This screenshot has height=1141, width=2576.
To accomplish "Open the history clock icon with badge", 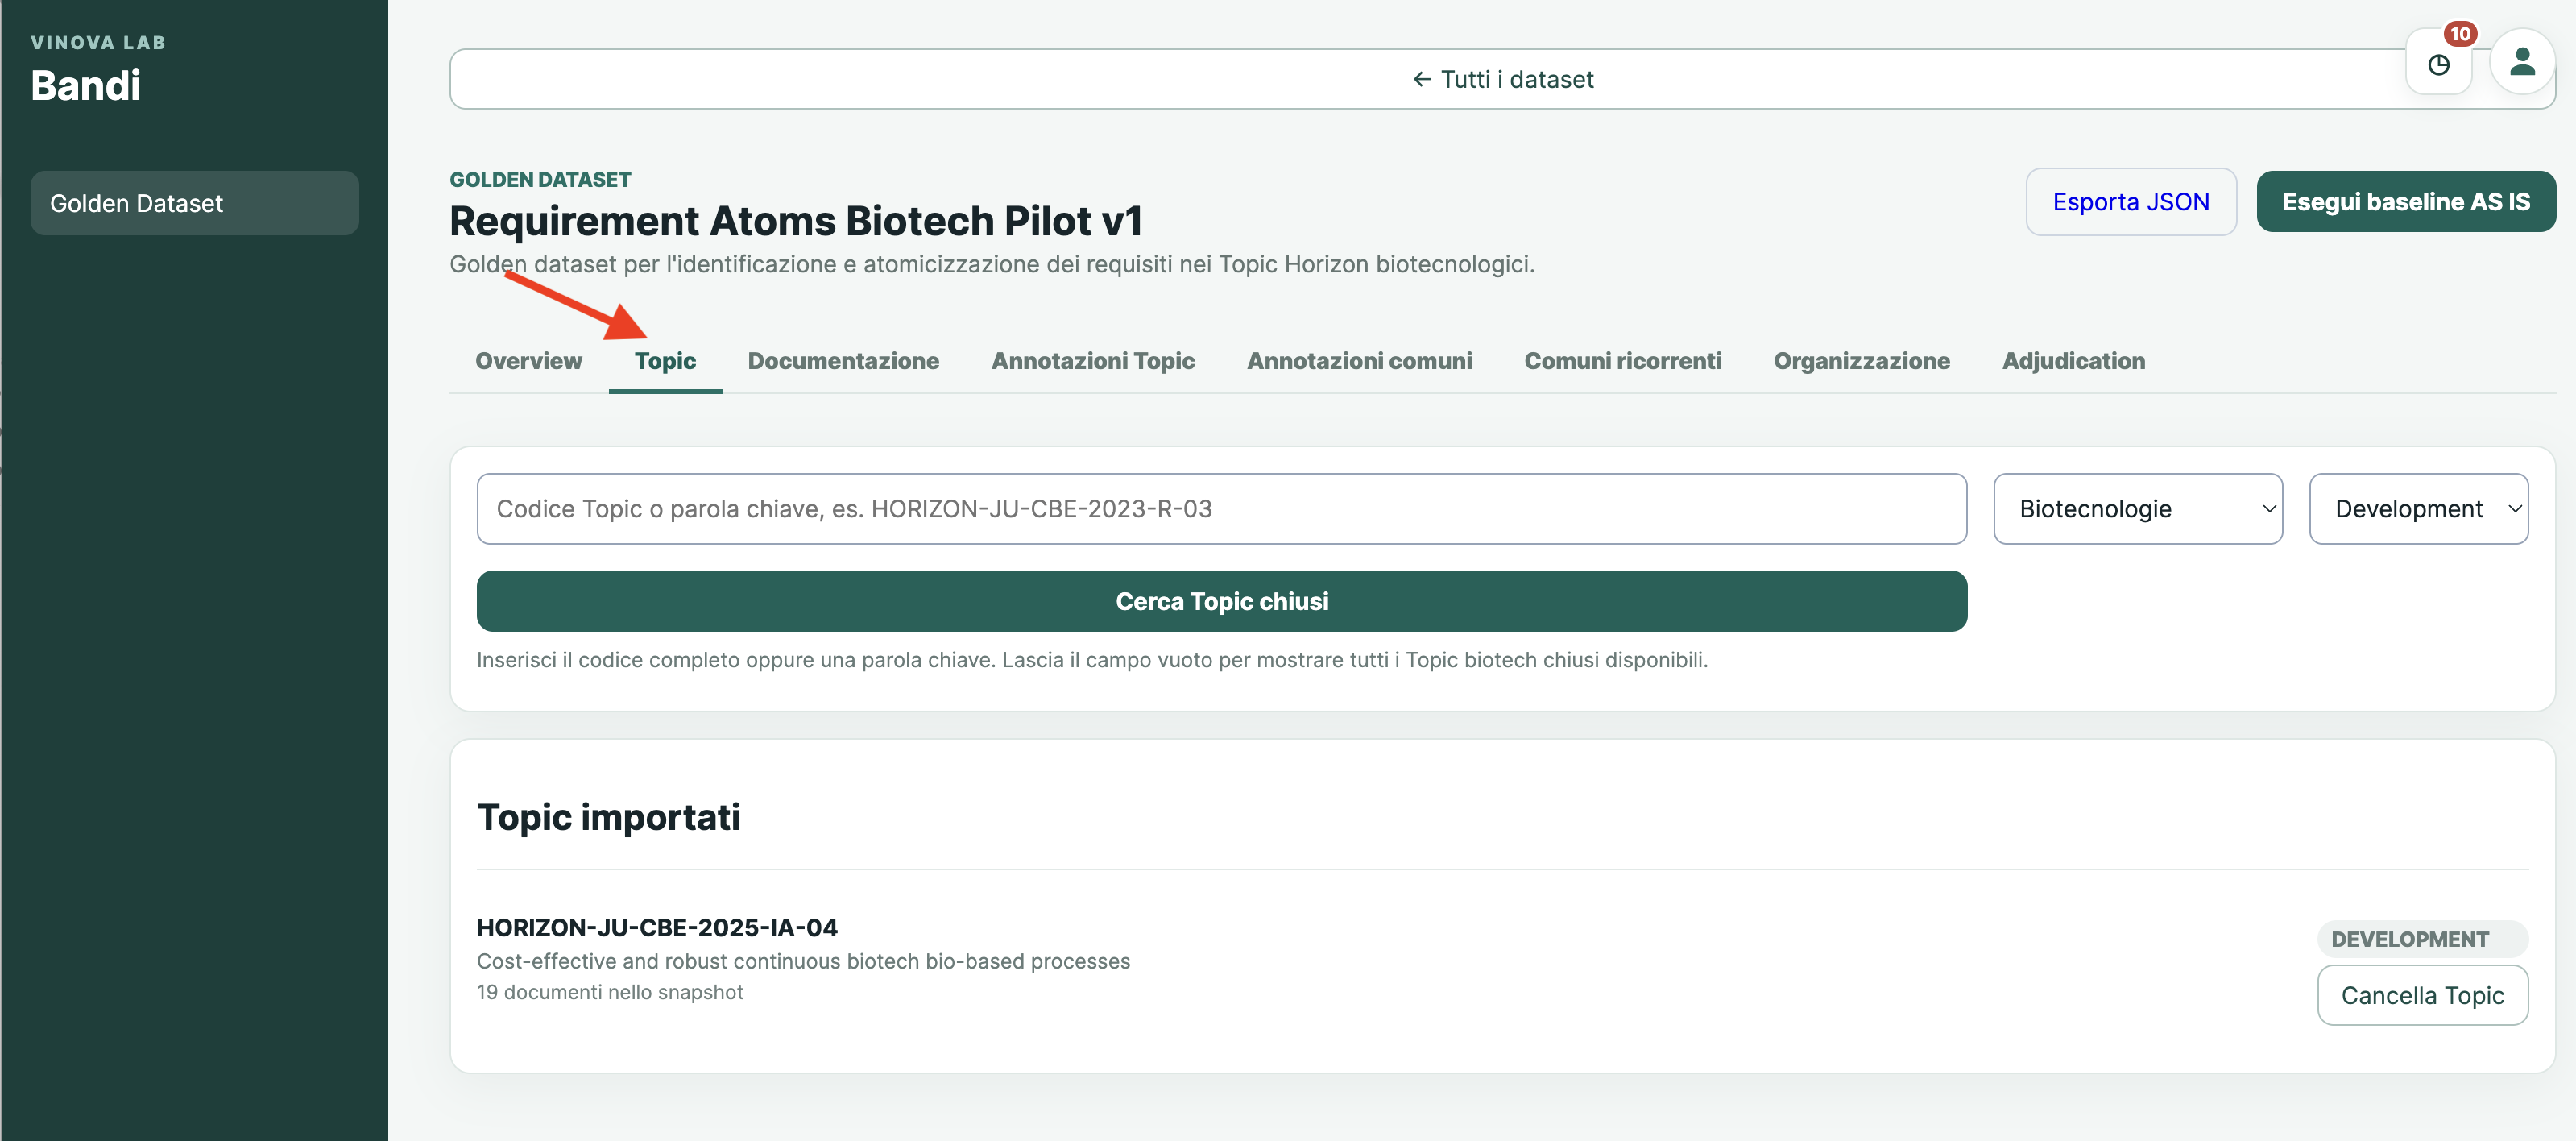I will (x=2438, y=63).
